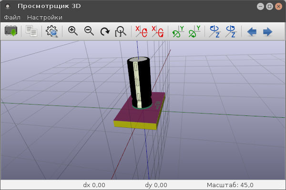The image size is (286, 190).
Task: Rotate Y clockwise, first green Y icon
Action: point(178,31)
